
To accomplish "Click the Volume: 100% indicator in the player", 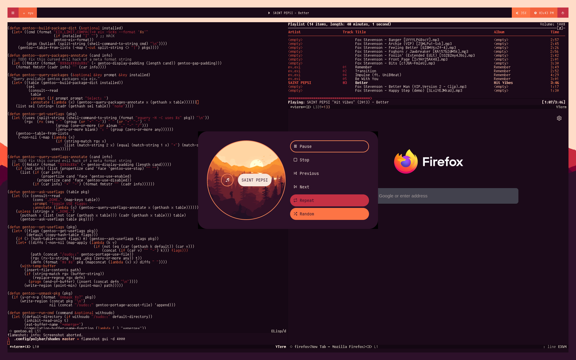I will coord(552,24).
